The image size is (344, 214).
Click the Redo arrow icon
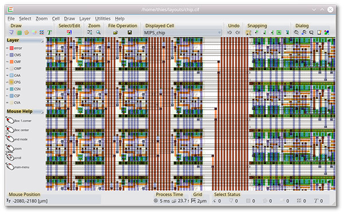click(x=237, y=33)
